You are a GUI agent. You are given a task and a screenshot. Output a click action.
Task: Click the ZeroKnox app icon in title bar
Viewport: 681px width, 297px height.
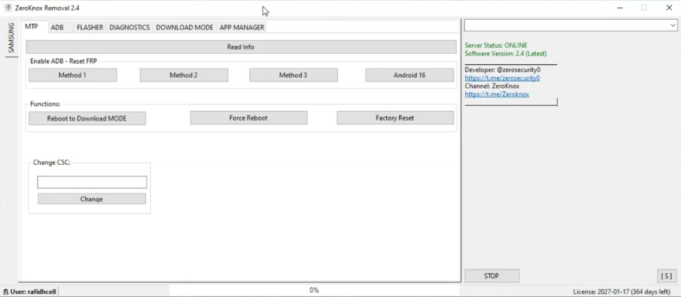pyautogui.click(x=8, y=8)
